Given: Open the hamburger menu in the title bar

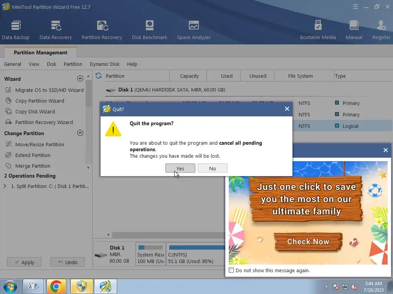Looking at the screenshot, I should [x=355, y=7].
